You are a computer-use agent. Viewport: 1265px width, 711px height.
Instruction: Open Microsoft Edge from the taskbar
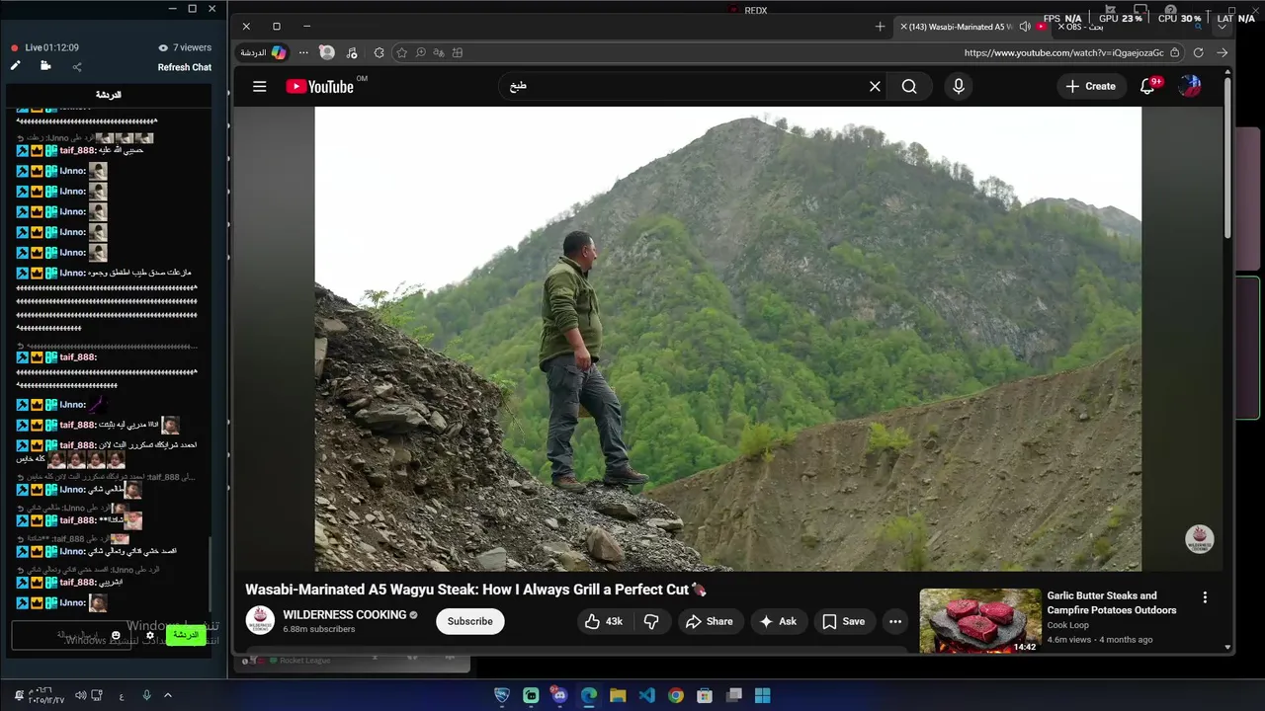pyautogui.click(x=589, y=695)
